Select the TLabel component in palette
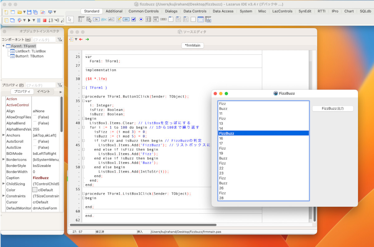This screenshot has height=247, width=374. 104,19
